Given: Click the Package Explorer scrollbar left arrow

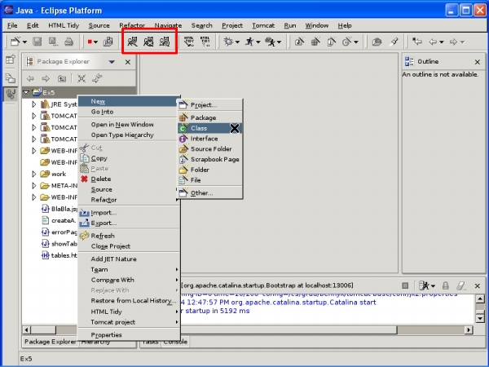Looking at the screenshot, I should 27,329.
